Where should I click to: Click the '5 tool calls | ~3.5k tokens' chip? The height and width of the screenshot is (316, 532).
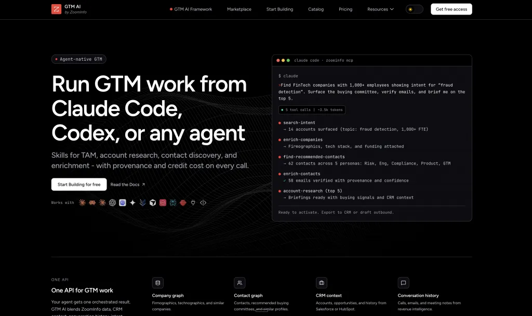coord(312,109)
